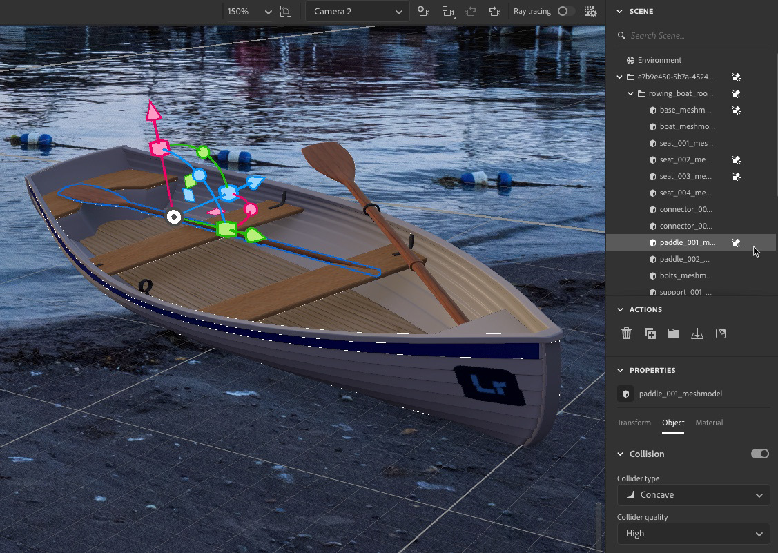Image resolution: width=778 pixels, height=553 pixels.
Task: Click the camera frame selection icon
Action: point(447,12)
